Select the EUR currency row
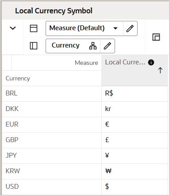 click(52, 124)
